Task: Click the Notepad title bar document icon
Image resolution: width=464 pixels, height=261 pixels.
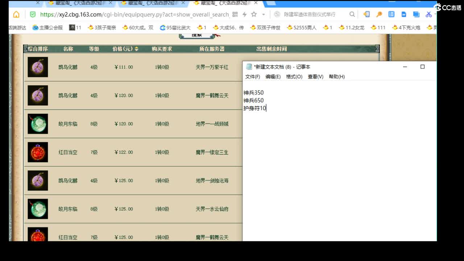Action: click(249, 67)
